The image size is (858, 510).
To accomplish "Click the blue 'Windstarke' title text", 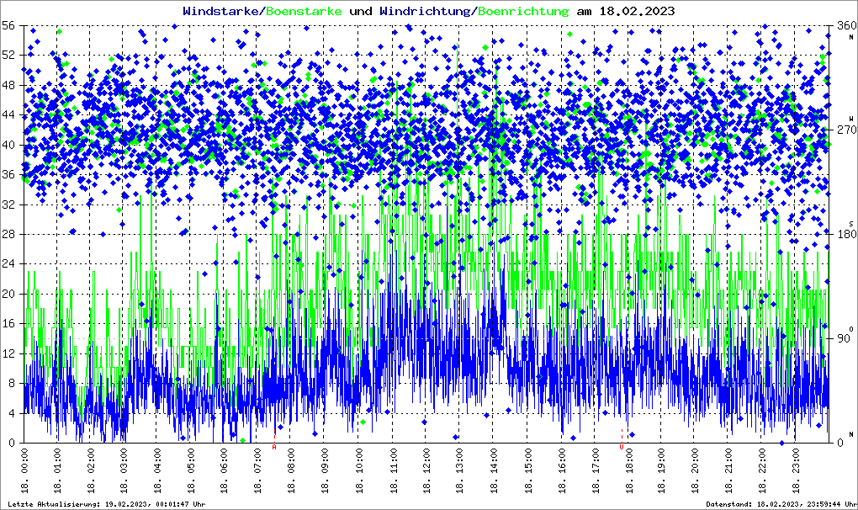I will pos(222,12).
